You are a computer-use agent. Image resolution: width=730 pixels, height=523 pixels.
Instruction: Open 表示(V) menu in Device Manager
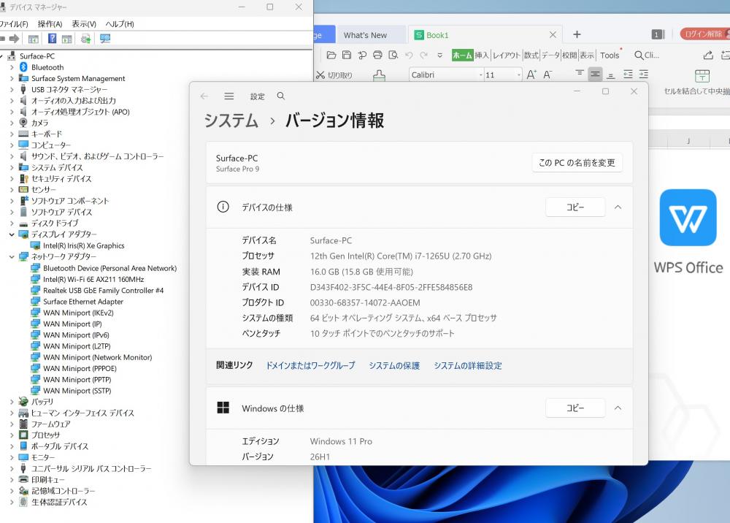(x=84, y=24)
